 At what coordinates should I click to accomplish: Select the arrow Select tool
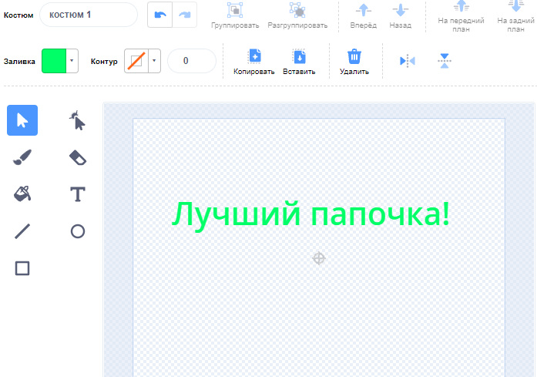pyautogui.click(x=22, y=120)
